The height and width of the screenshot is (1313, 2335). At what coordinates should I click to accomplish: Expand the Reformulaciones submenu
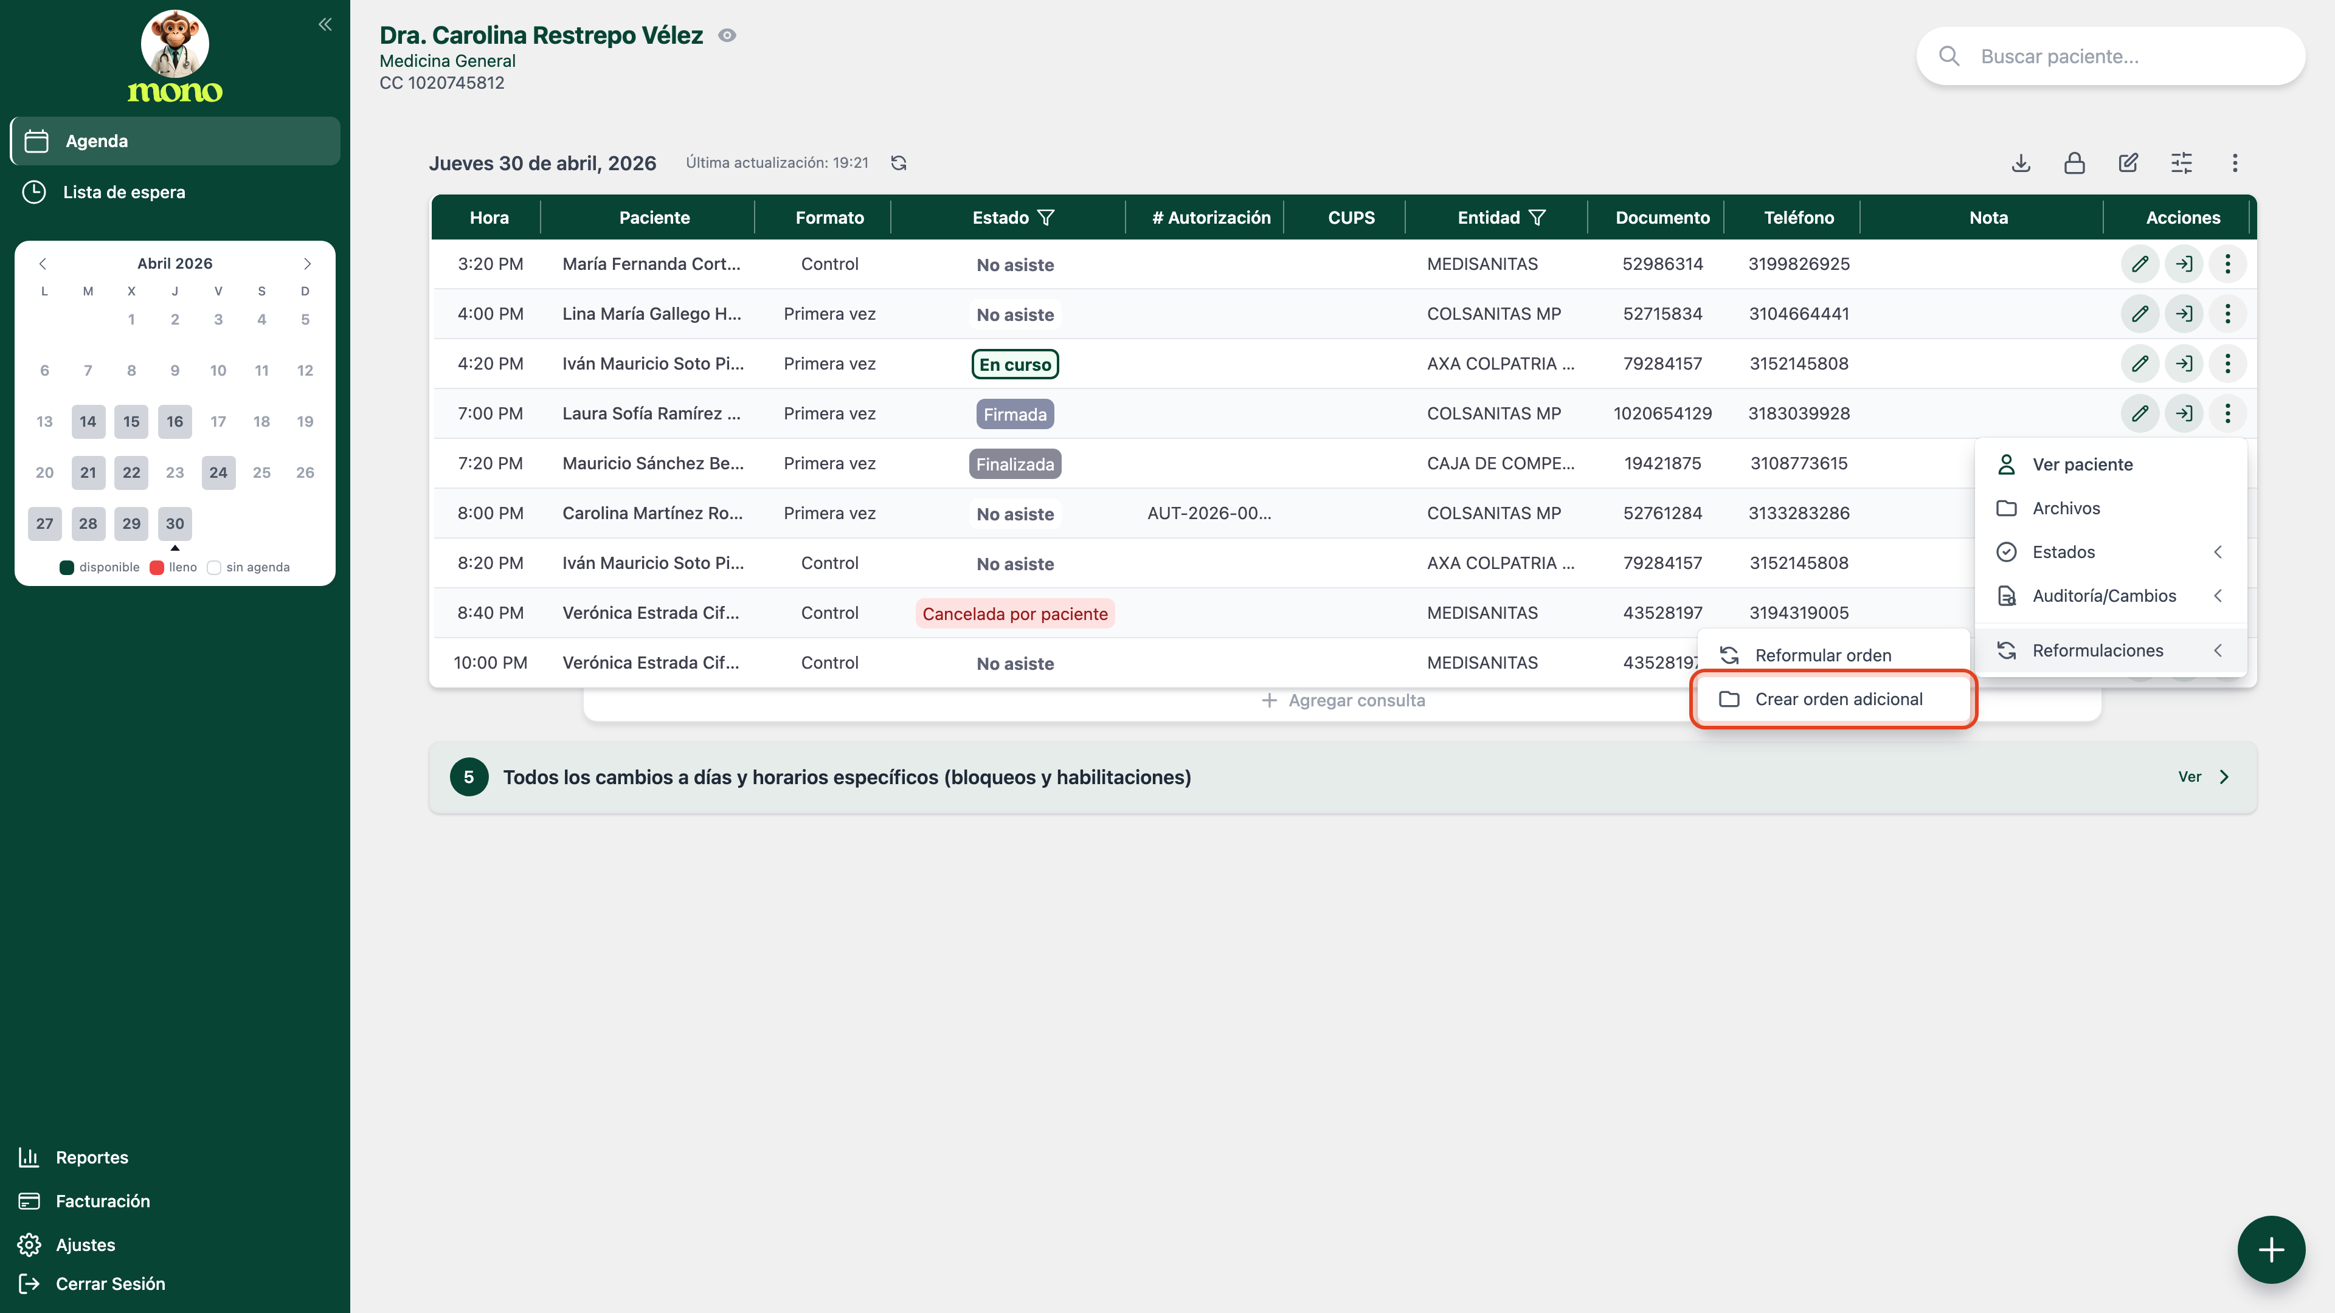click(x=2111, y=650)
